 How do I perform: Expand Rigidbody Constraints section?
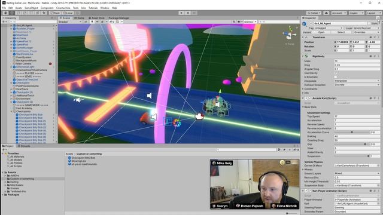point(303,89)
